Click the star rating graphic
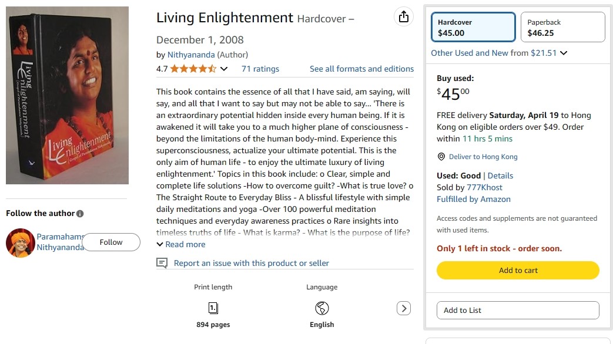Viewport: 613px width, 344px height. (193, 69)
